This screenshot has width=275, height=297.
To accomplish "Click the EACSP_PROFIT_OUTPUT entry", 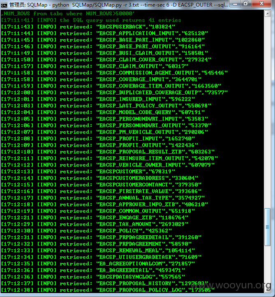I will coord(99,145).
